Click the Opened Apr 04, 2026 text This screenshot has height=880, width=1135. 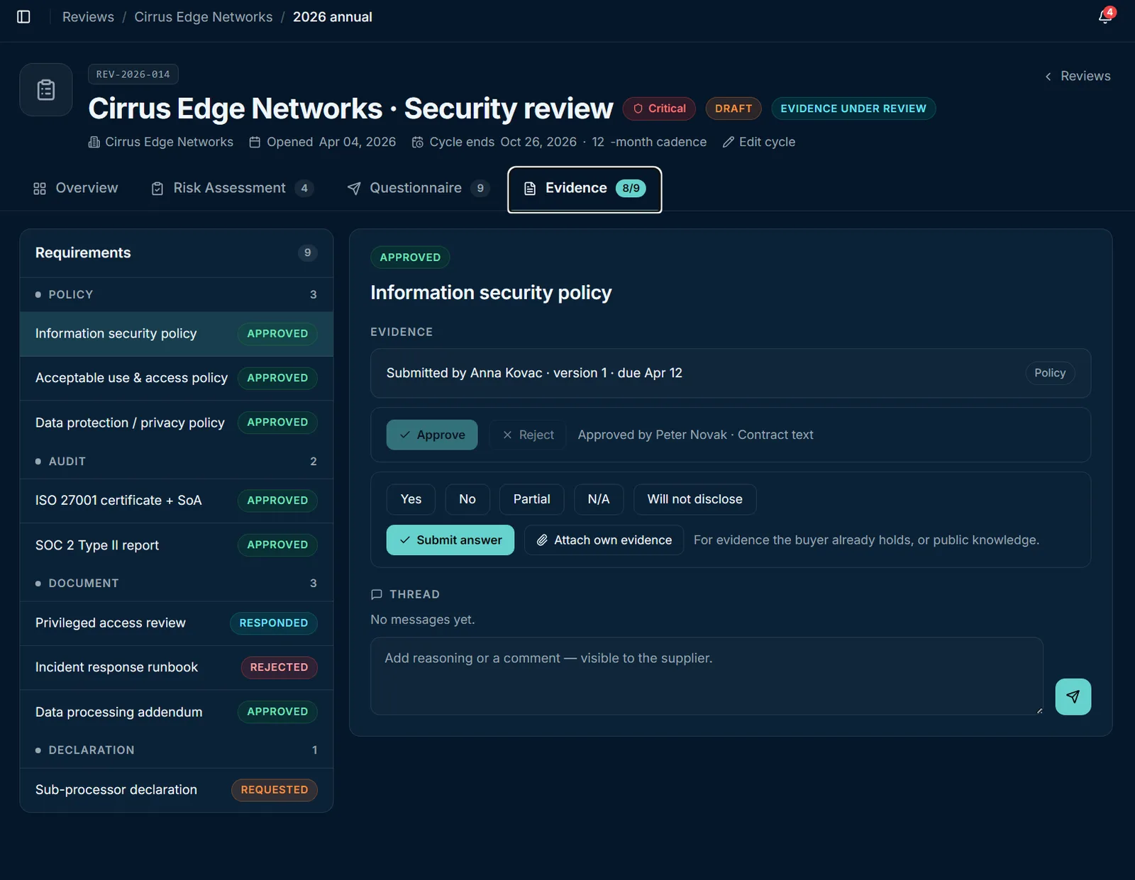331,142
